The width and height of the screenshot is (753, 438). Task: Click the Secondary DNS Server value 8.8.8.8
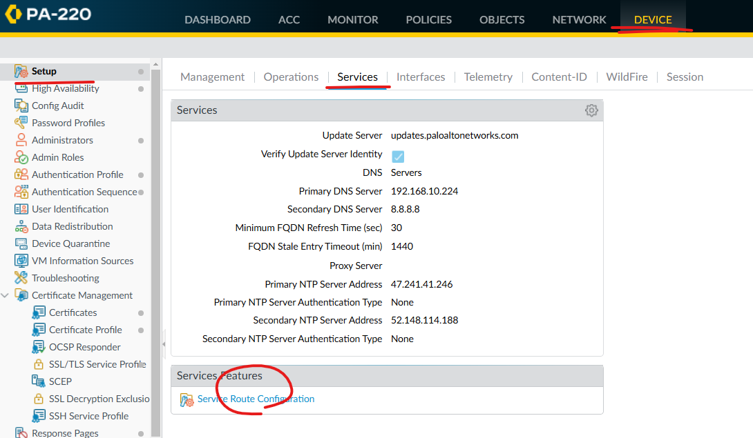[406, 209]
